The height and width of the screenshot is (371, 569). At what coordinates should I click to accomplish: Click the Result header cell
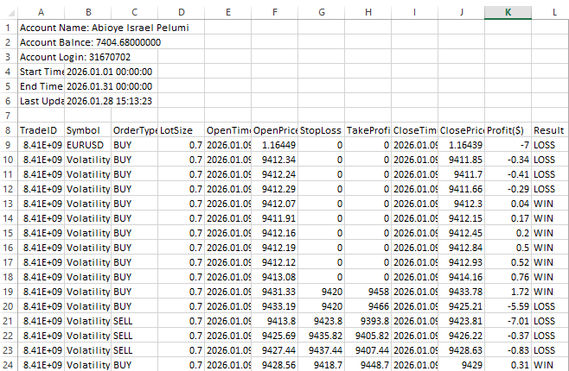pos(550,130)
